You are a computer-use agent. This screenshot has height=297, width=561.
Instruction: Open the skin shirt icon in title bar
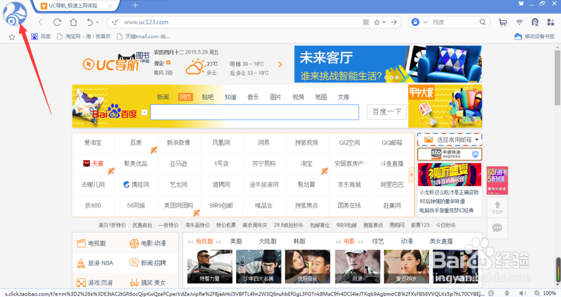tap(521, 3)
